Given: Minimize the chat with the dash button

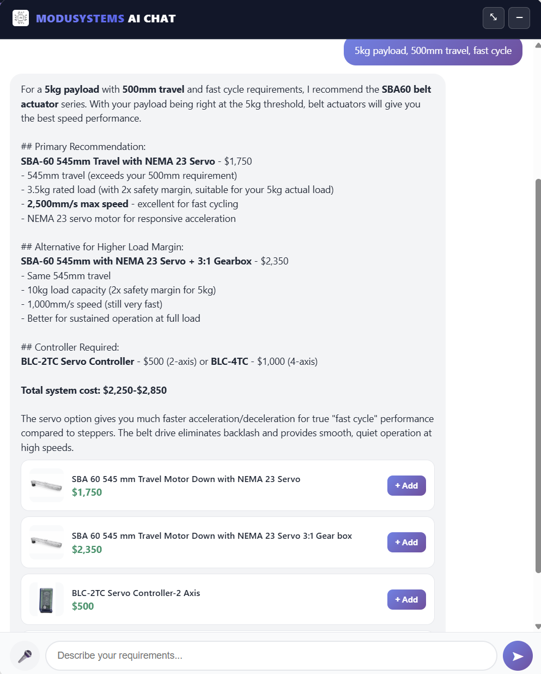Looking at the screenshot, I should tap(519, 18).
